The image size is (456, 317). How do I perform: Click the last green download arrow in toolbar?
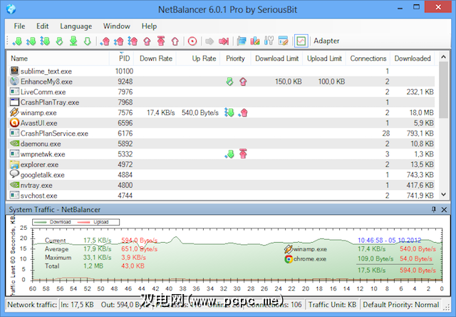pyautogui.click(x=88, y=41)
